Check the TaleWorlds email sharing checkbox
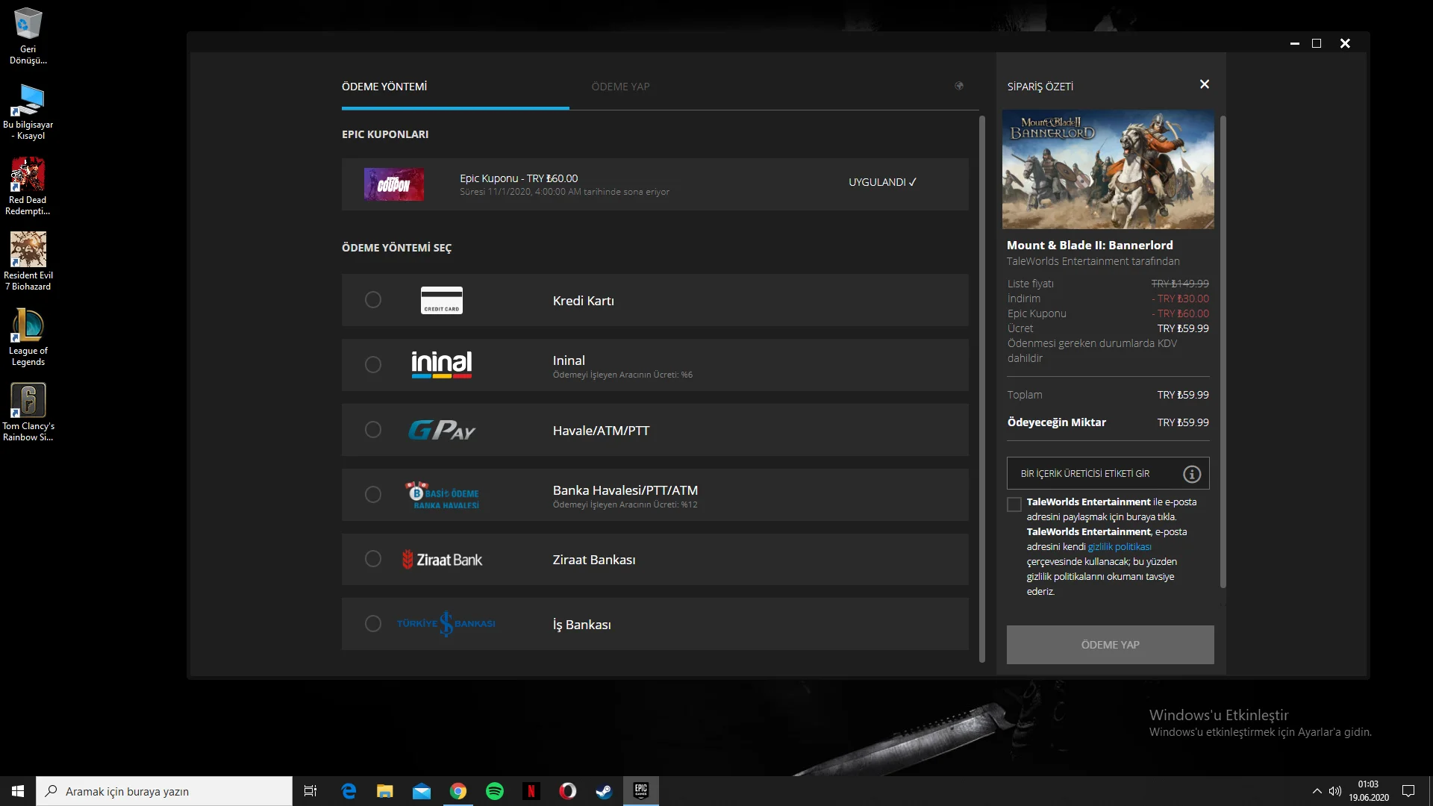Screen dimensions: 1433x806 pos(1014,504)
